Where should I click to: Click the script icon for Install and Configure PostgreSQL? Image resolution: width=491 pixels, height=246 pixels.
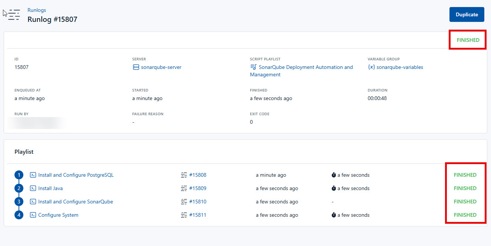pos(33,175)
